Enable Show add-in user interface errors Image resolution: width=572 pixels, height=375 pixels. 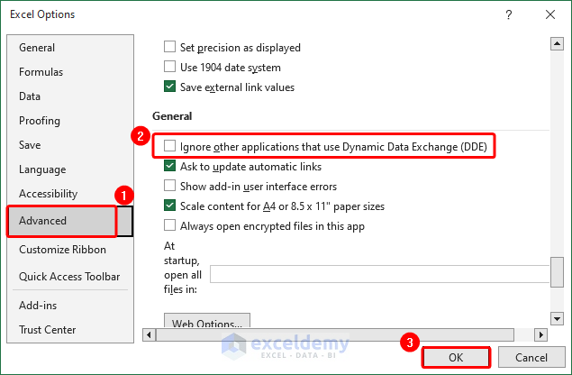(x=169, y=186)
